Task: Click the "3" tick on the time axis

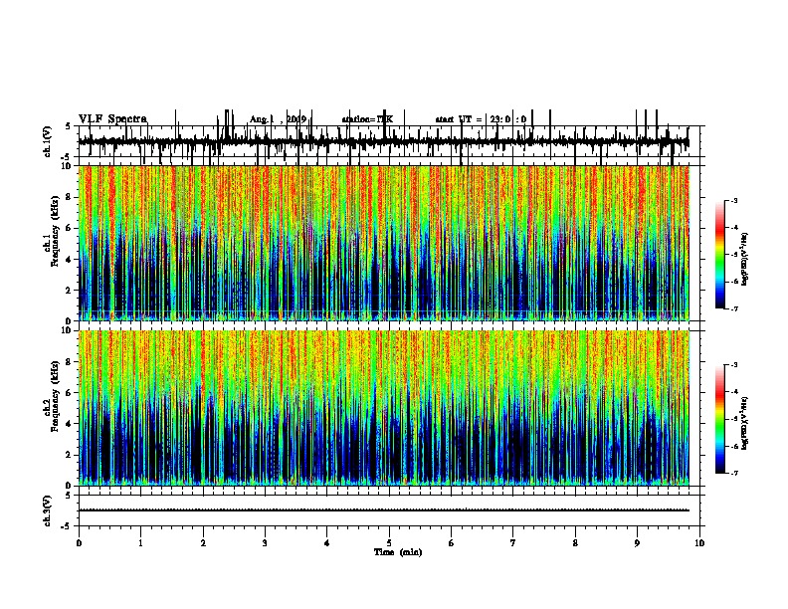Action: [265, 543]
